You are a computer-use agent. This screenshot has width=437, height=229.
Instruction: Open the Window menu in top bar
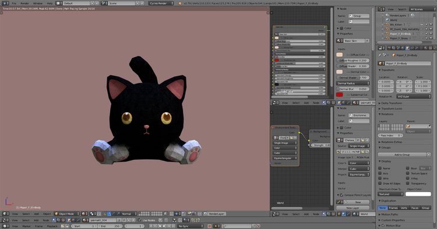pos(38,3)
